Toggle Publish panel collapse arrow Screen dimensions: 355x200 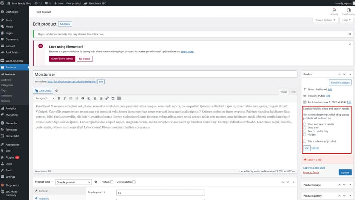[x=350, y=74]
